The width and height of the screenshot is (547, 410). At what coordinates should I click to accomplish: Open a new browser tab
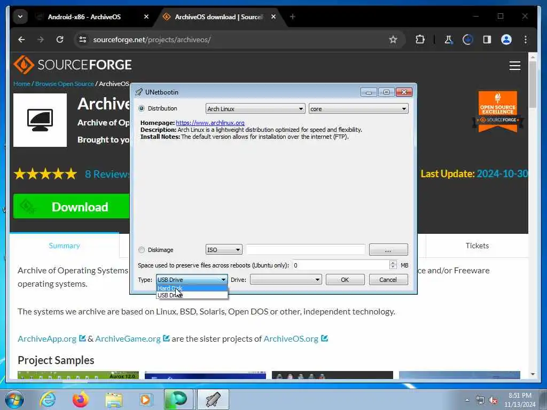tap(293, 17)
